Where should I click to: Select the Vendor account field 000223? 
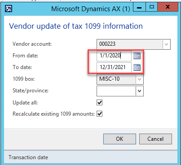pyautogui.click(x=130, y=44)
